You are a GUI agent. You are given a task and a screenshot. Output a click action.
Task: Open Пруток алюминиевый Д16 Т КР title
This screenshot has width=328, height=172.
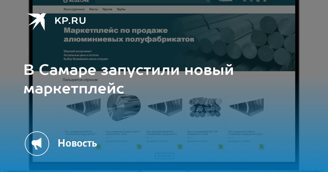click(203, 133)
